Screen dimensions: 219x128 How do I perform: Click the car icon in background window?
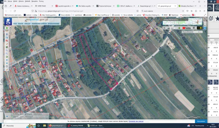coord(210,8)
